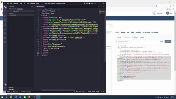Click the editor's horizontal scrollbar
The image size is (176, 99).
(x=58, y=90)
